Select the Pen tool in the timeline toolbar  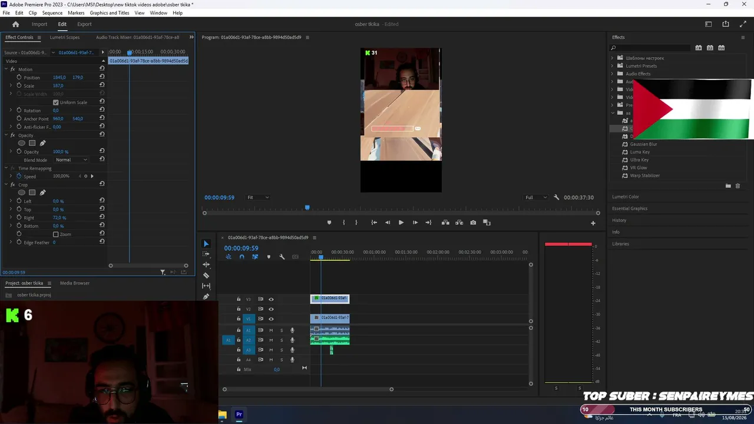(206, 297)
